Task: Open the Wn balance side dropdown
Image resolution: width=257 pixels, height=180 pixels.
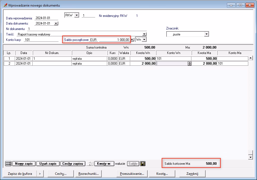Action: tap(144, 40)
